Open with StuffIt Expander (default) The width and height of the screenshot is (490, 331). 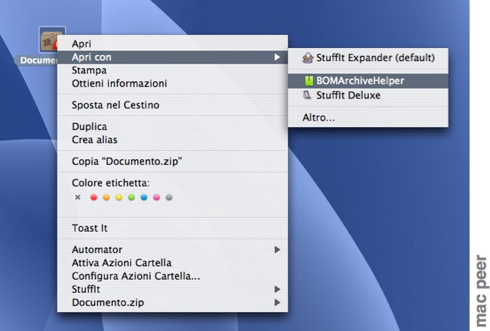click(367, 57)
